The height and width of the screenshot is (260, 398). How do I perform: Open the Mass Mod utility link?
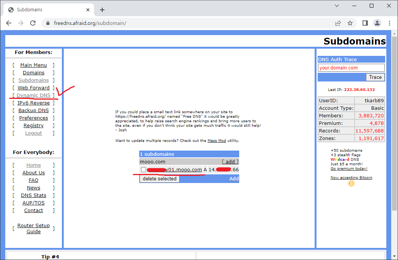click(217, 141)
